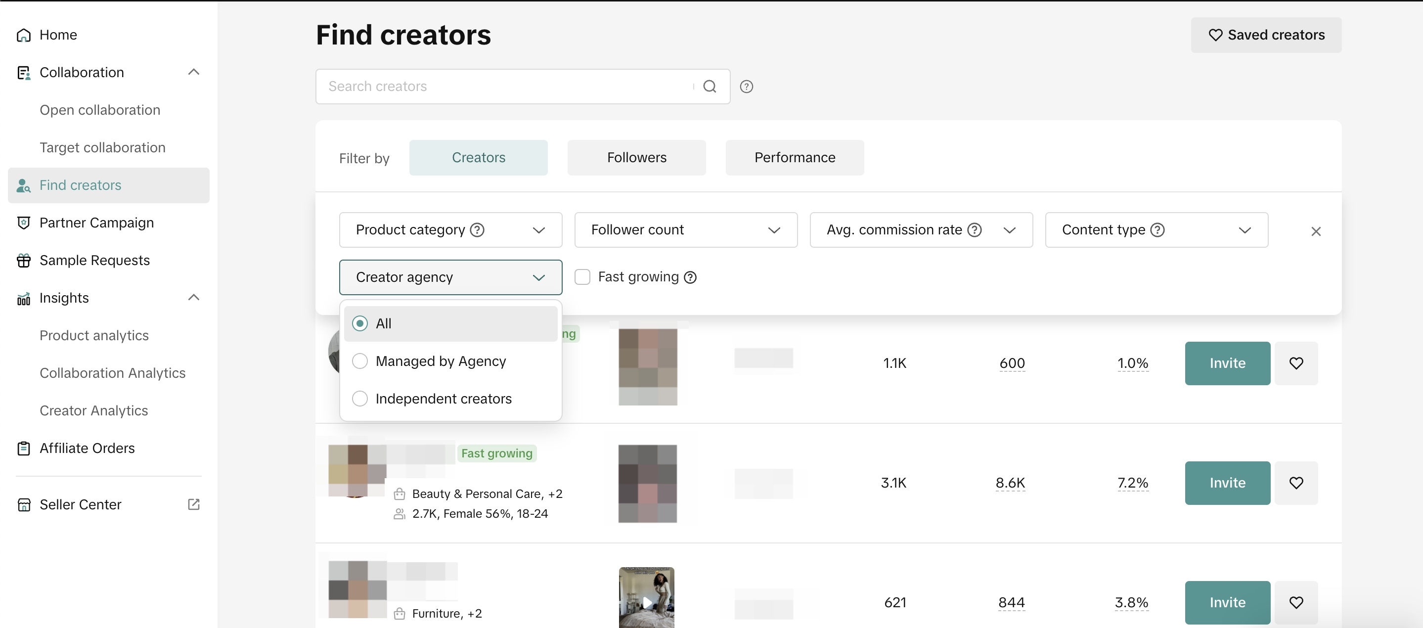This screenshot has width=1423, height=628.
Task: Click Avg. commission rate help icon
Action: (975, 230)
